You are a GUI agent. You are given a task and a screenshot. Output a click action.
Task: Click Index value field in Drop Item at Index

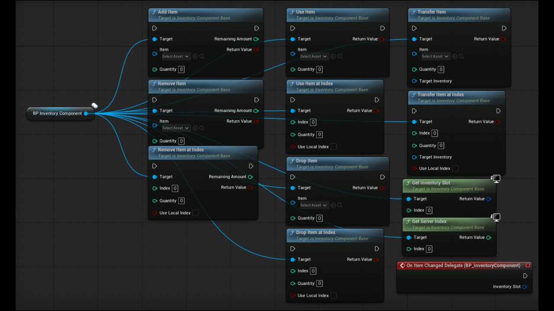[313, 271]
